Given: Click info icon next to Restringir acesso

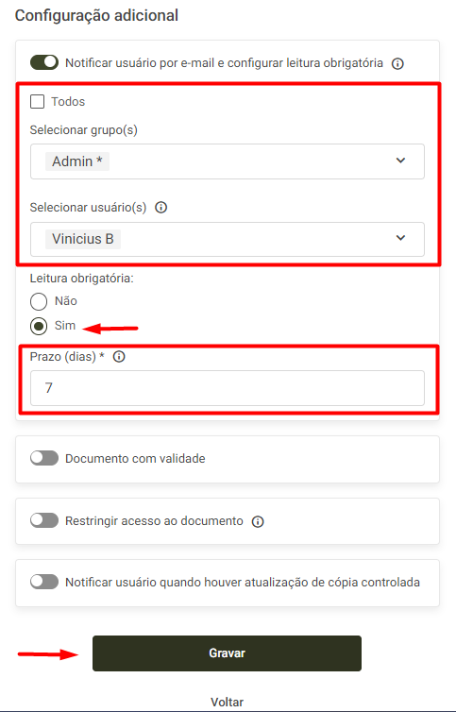Looking at the screenshot, I should tap(258, 521).
